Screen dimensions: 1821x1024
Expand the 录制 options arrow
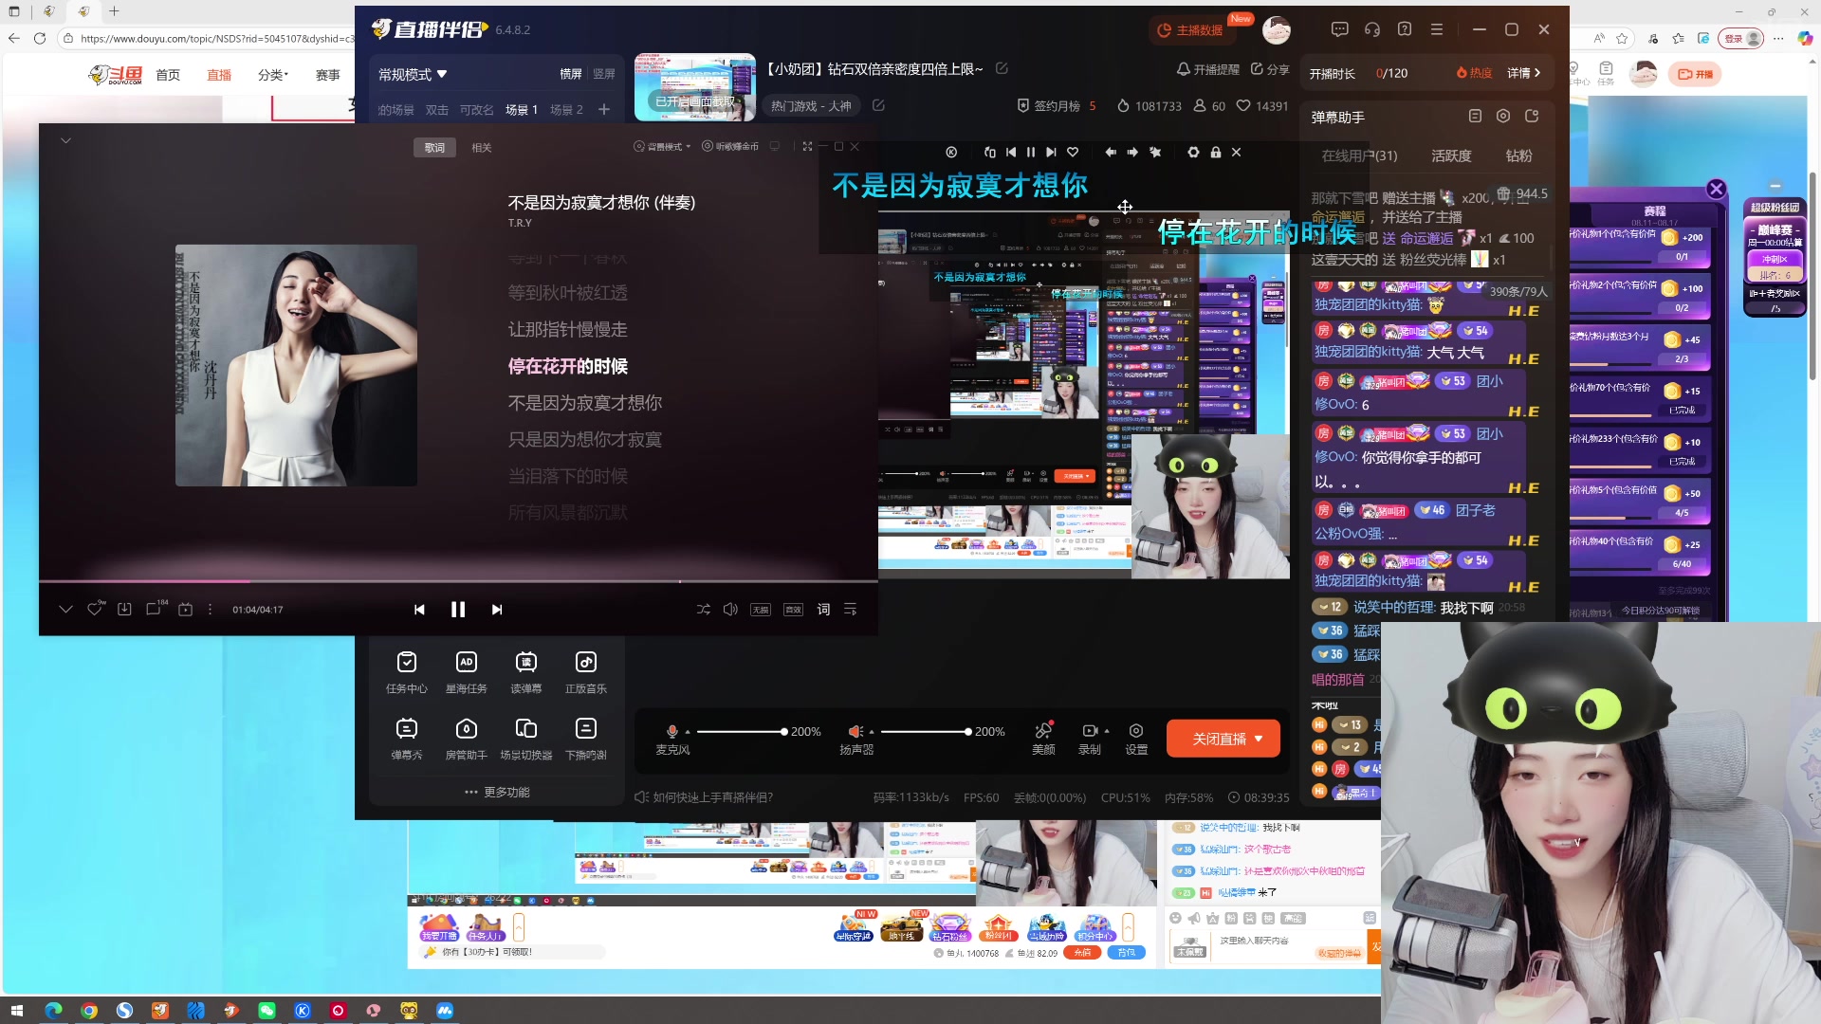(x=1107, y=731)
